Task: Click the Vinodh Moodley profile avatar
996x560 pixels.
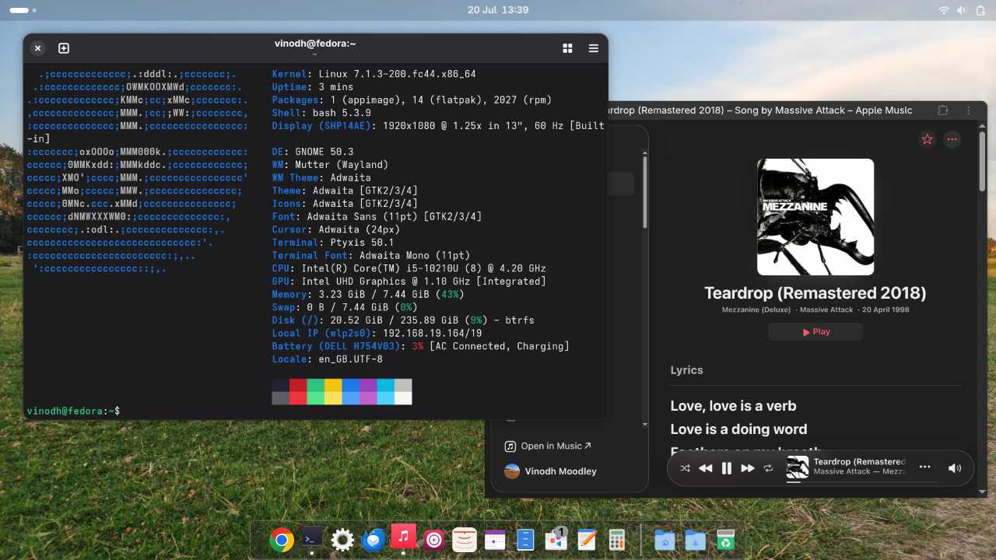Action: 512,471
